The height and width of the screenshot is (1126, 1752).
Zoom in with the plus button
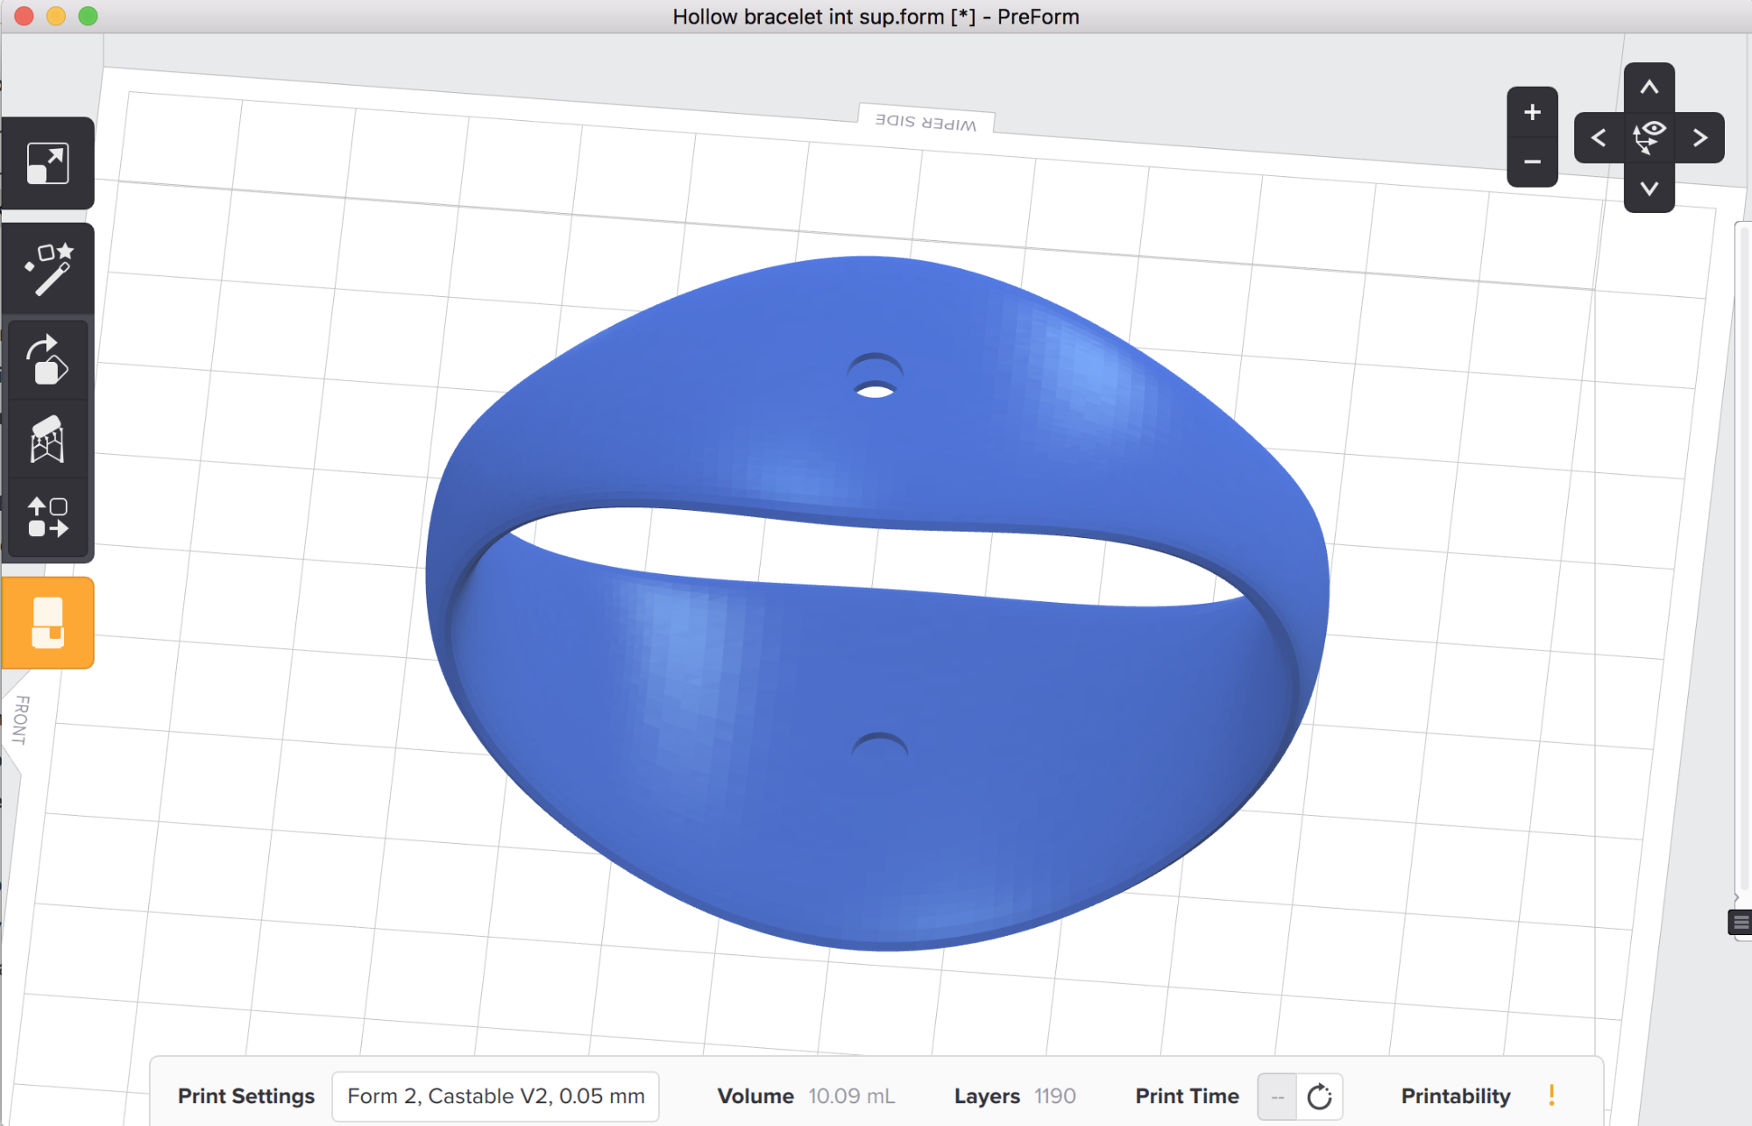(x=1532, y=112)
